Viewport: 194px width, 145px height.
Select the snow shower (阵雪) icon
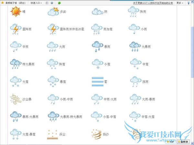click(52, 64)
